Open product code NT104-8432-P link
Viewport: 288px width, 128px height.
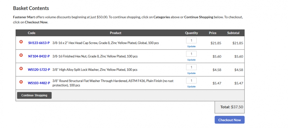click(39, 56)
